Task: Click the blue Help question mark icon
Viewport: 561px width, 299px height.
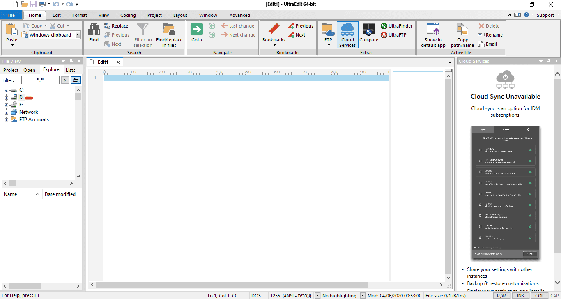Action: tap(526, 15)
